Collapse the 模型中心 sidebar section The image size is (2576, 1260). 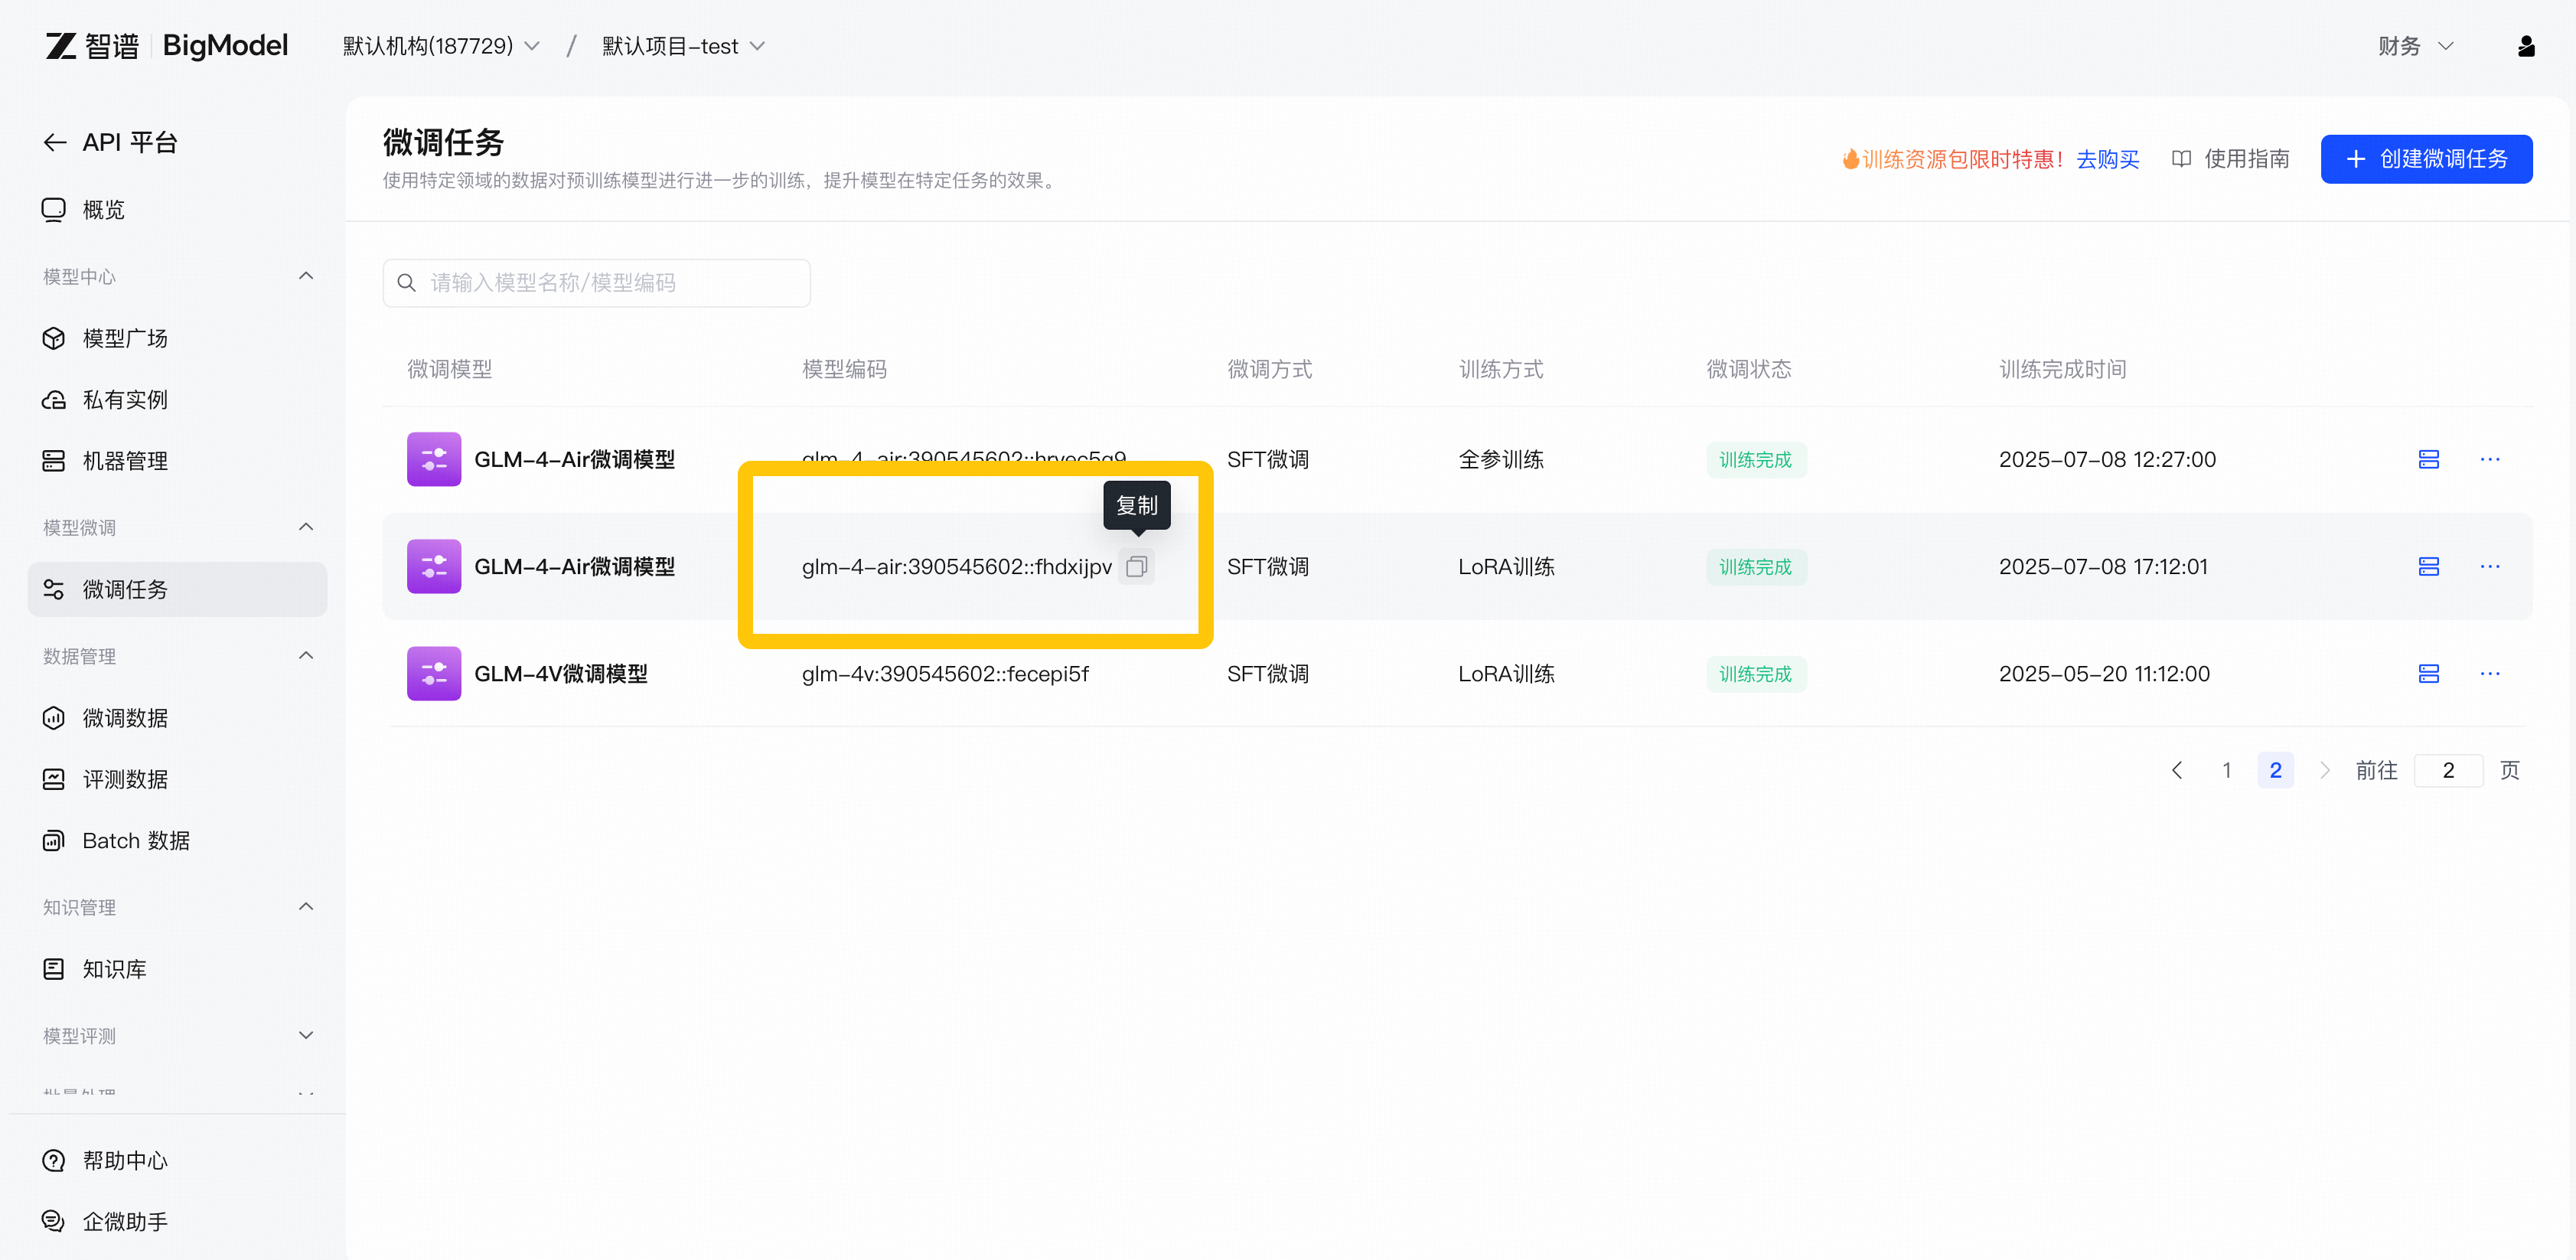(x=306, y=276)
